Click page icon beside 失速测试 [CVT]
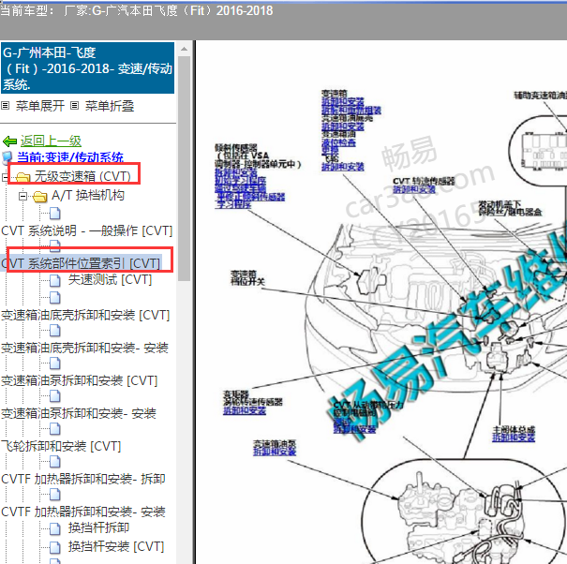The image size is (567, 564). tap(55, 280)
